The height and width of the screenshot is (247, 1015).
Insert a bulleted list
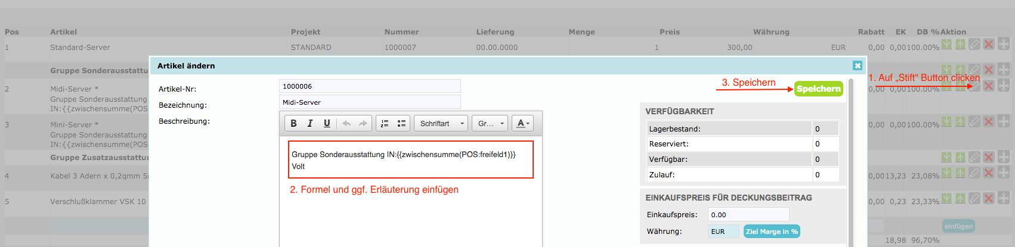[x=401, y=123]
